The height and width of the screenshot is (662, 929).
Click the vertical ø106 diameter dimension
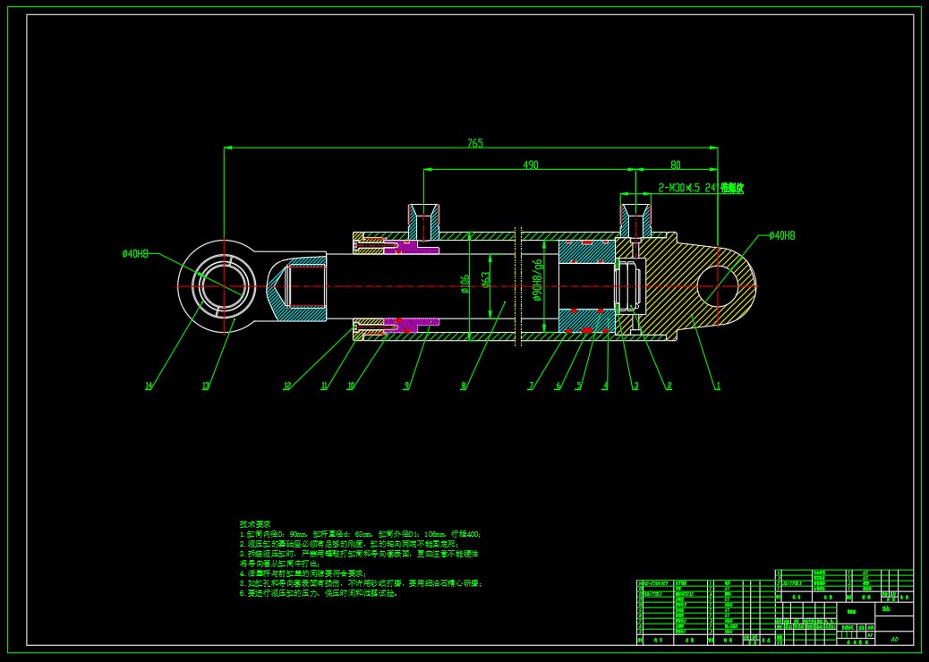pyautogui.click(x=465, y=284)
